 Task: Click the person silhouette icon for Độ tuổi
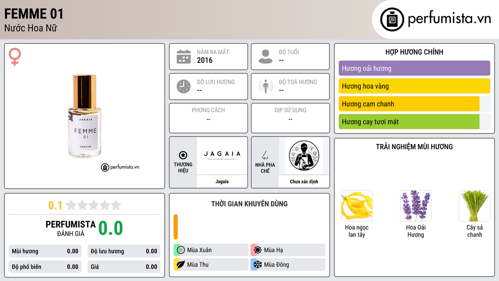tap(266, 57)
